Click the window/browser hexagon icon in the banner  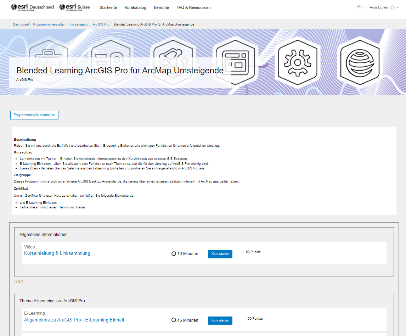(236, 62)
